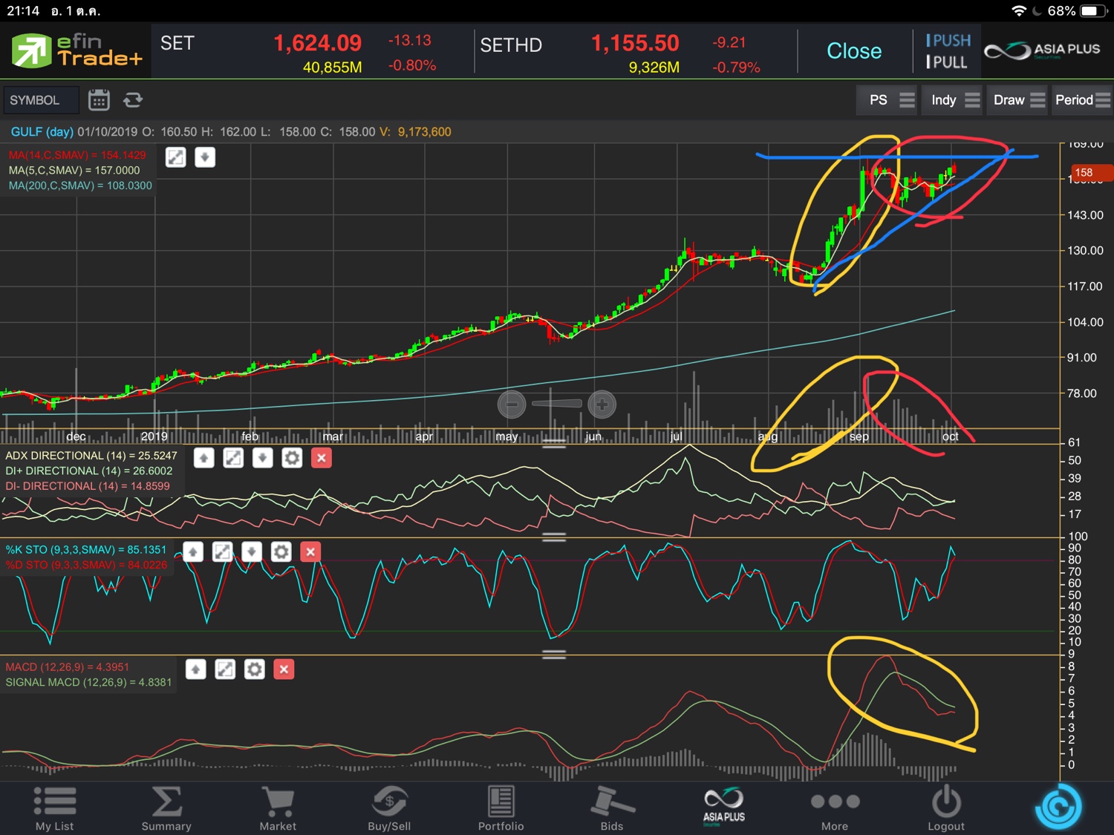
Task: Move the main price chart panel down
Action: (x=205, y=157)
